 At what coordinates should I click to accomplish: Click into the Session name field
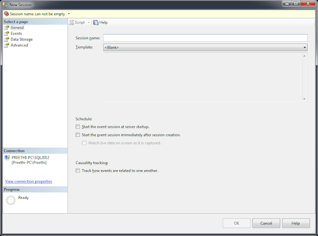coord(205,38)
